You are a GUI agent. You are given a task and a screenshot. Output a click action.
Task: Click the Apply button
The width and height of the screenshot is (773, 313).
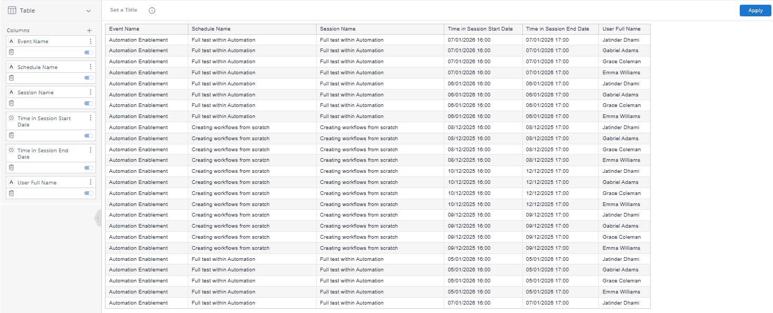(755, 11)
